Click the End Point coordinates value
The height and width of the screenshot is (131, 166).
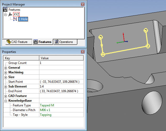(59, 91)
